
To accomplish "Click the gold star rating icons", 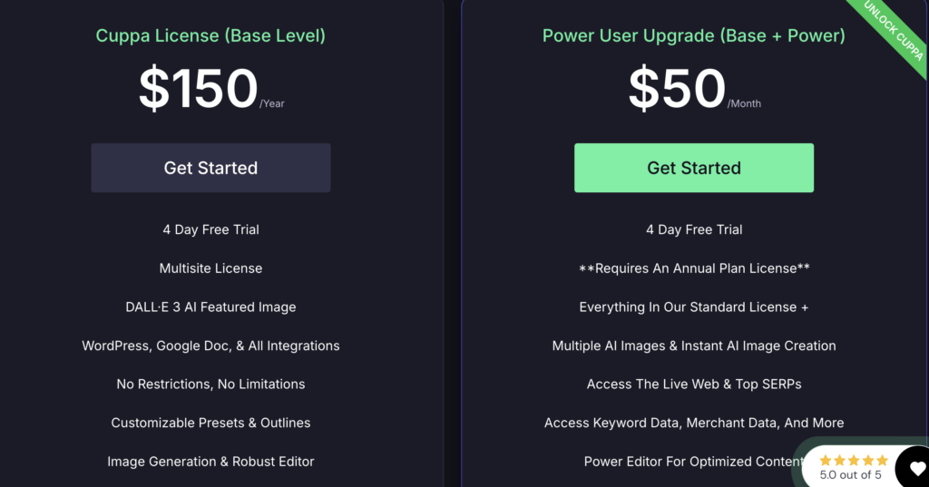I will click(x=853, y=461).
